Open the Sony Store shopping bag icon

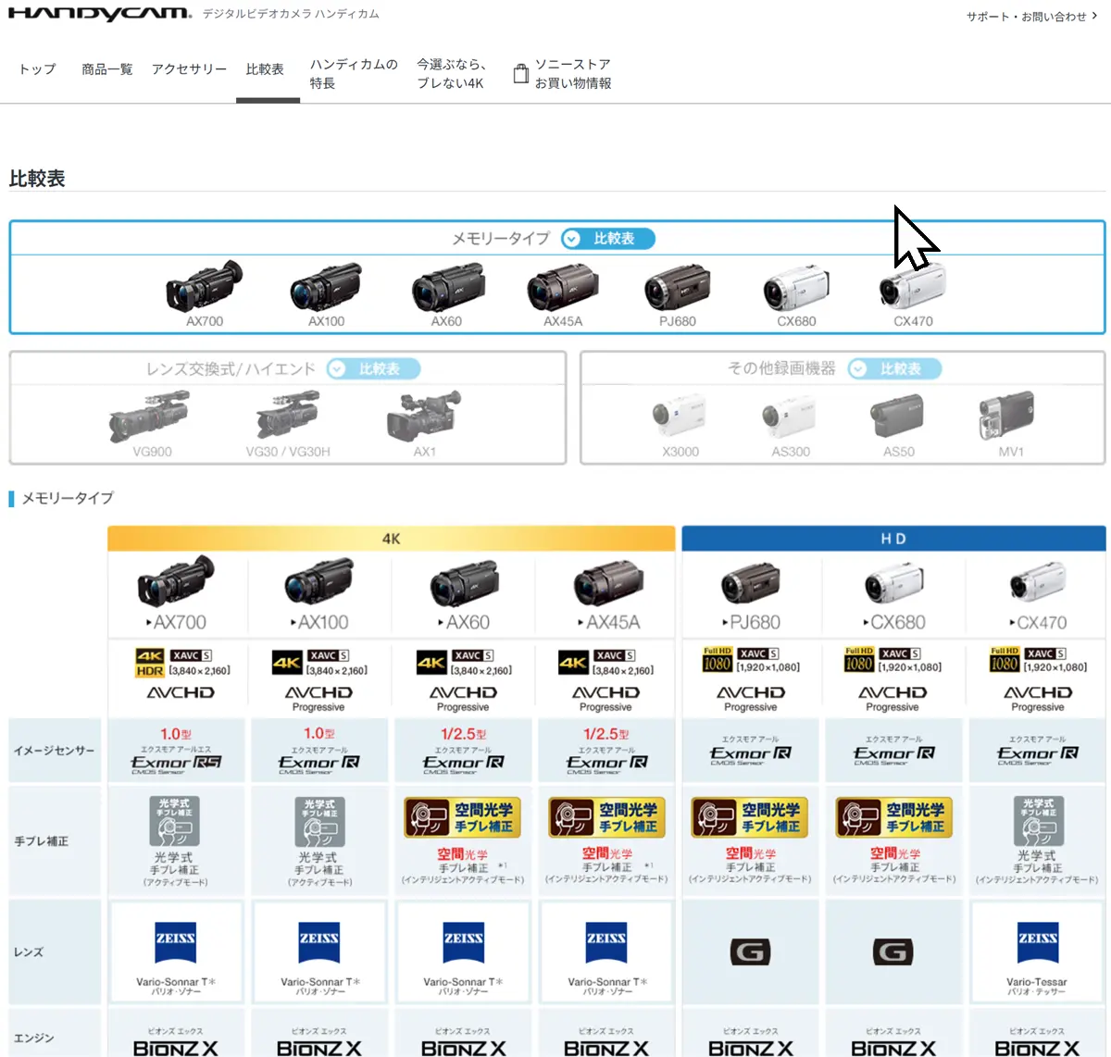pos(521,74)
